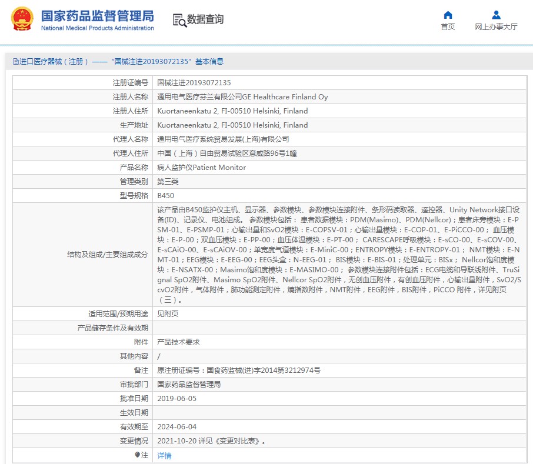The image size is (533, 464).
Task: Click the 病人监护仪Patient Monitor product name cell
Action: click(x=201, y=168)
